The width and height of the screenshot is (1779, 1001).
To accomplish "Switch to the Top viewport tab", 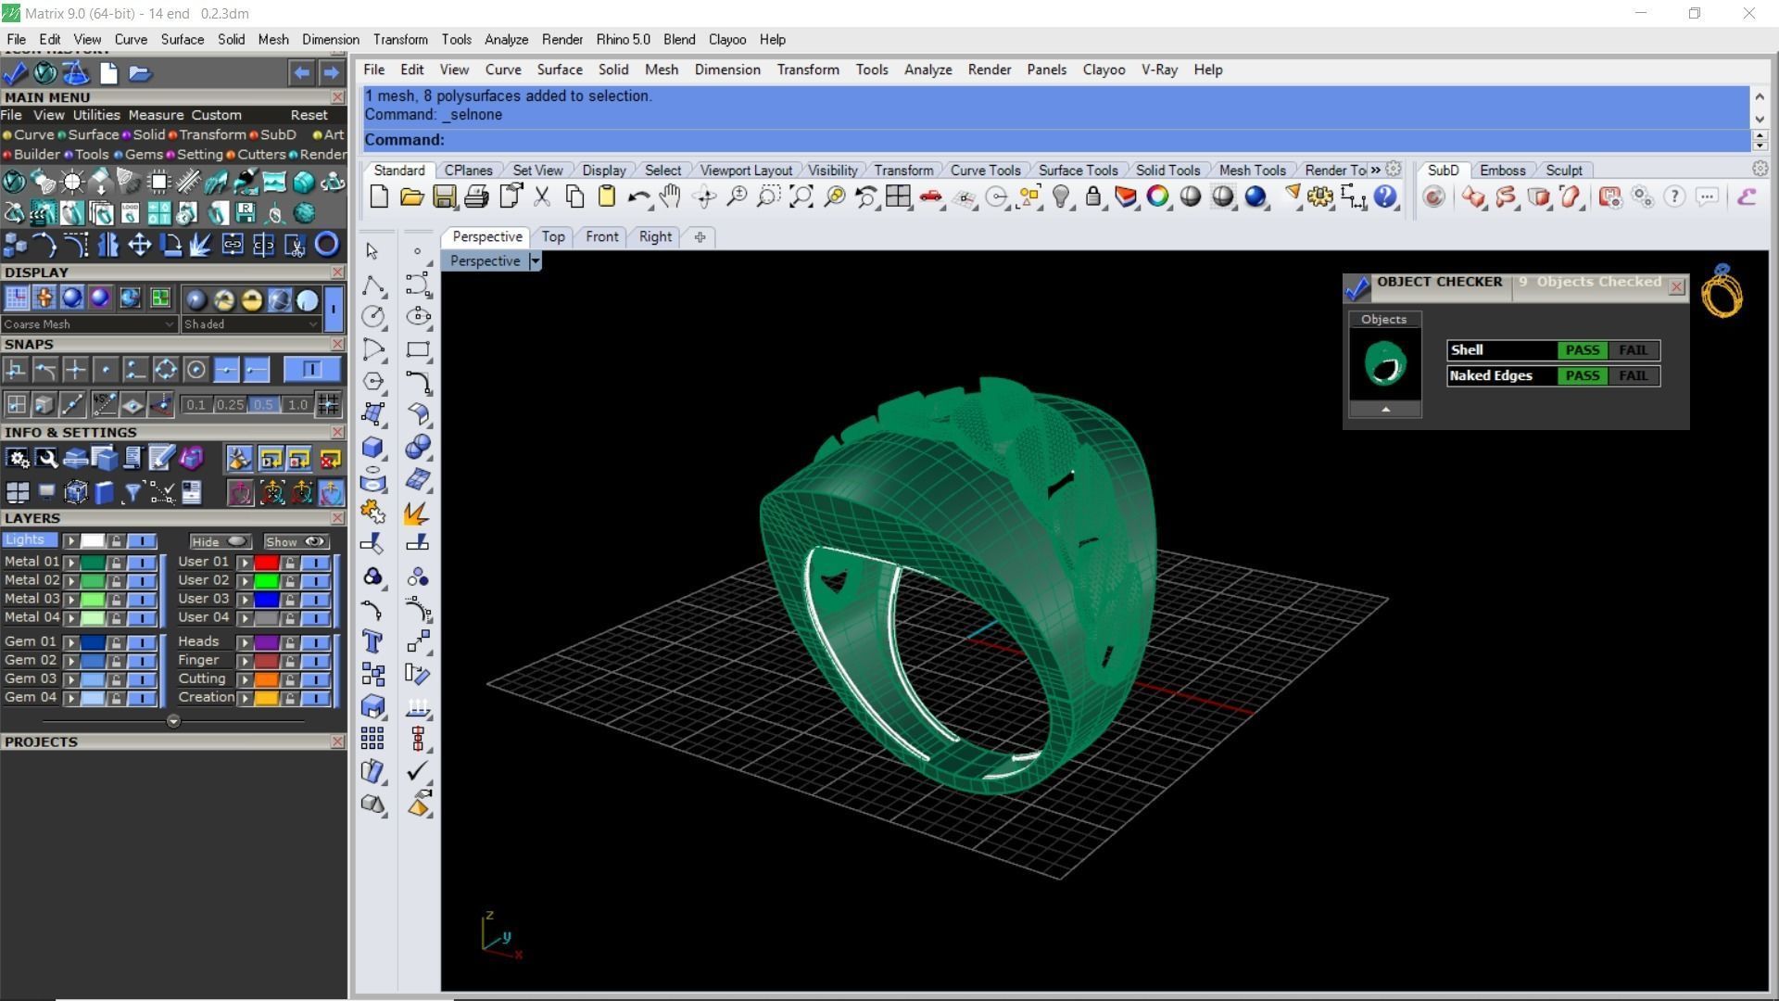I will tap(553, 236).
